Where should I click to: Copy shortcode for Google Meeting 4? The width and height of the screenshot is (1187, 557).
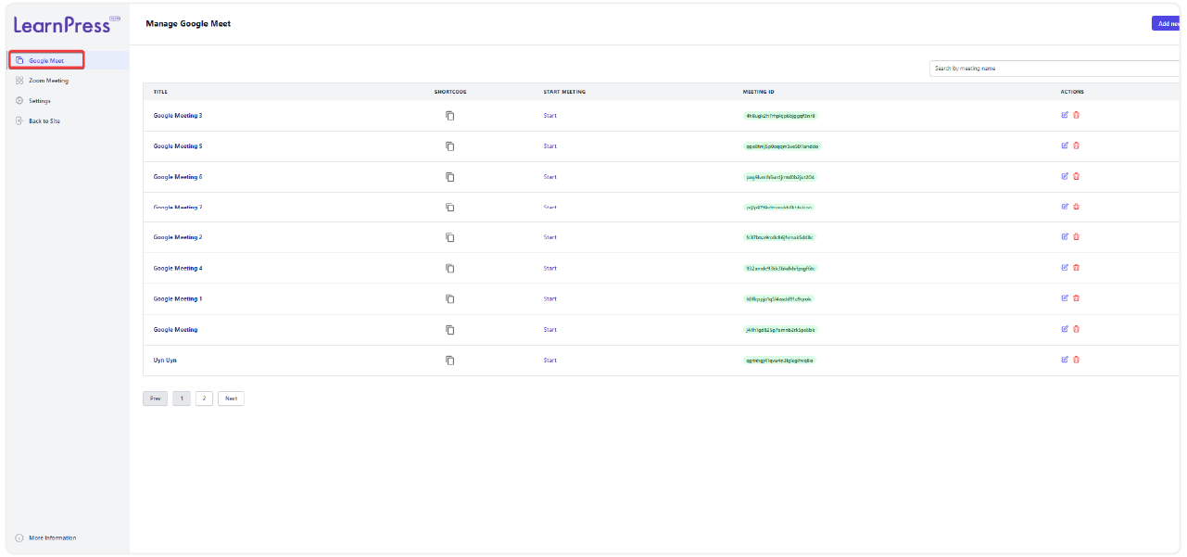click(x=449, y=269)
